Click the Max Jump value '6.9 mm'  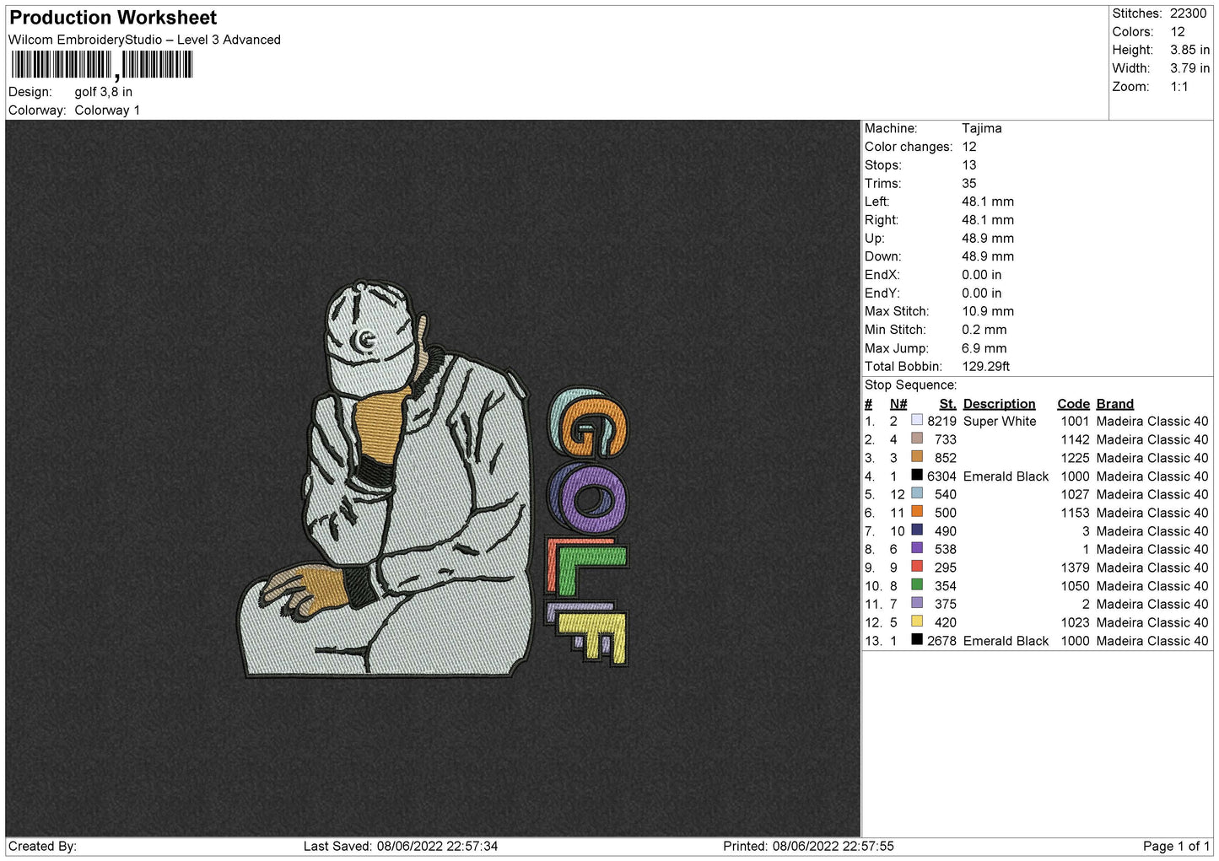[x=984, y=348]
